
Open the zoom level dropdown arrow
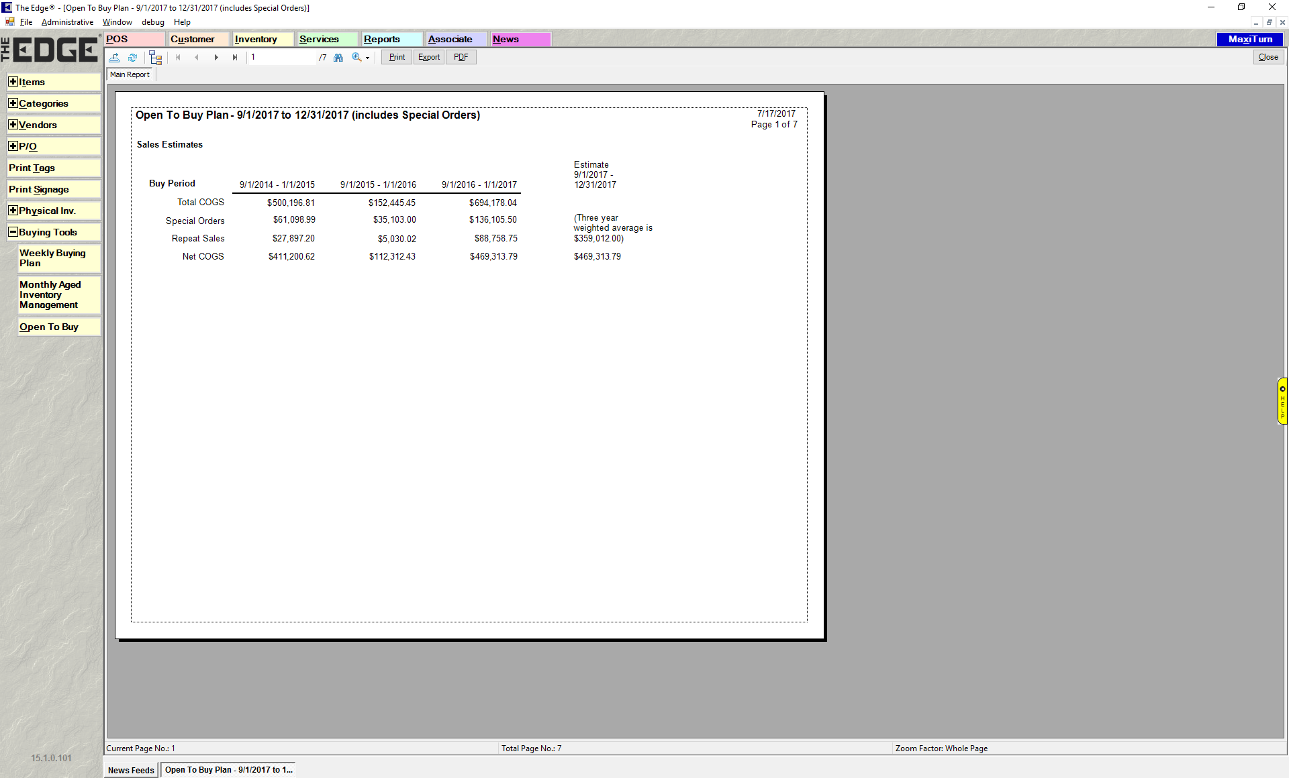coord(367,58)
